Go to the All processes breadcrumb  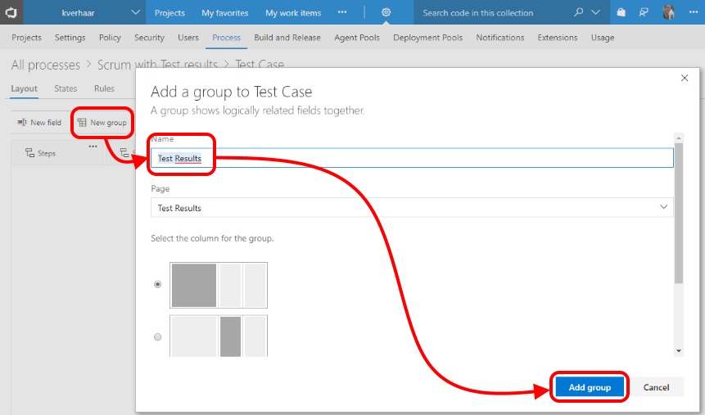coord(45,65)
